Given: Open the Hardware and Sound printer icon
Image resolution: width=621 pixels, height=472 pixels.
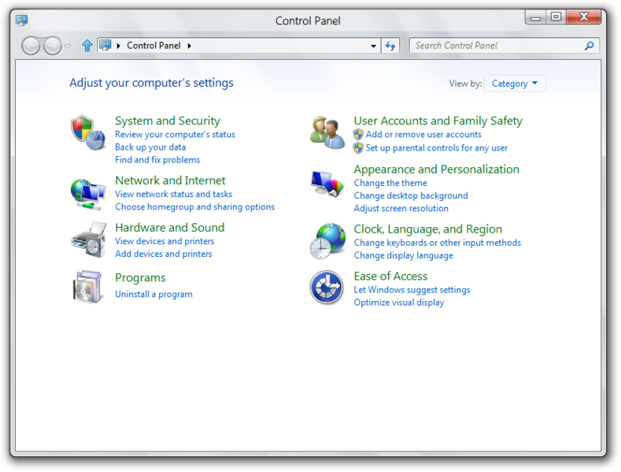Looking at the screenshot, I should point(89,240).
